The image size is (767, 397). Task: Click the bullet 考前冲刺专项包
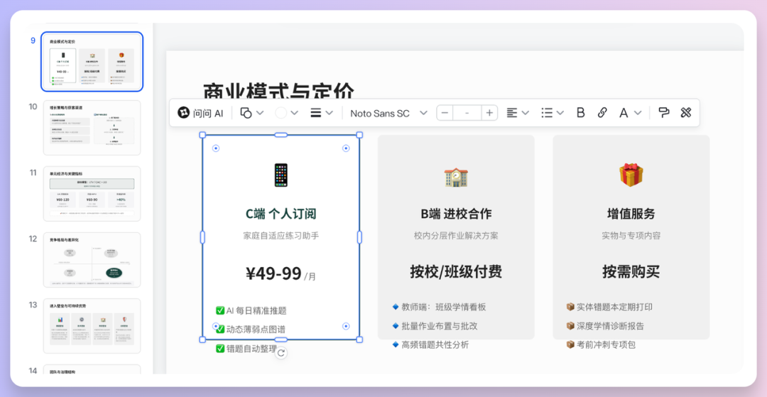tap(600, 344)
